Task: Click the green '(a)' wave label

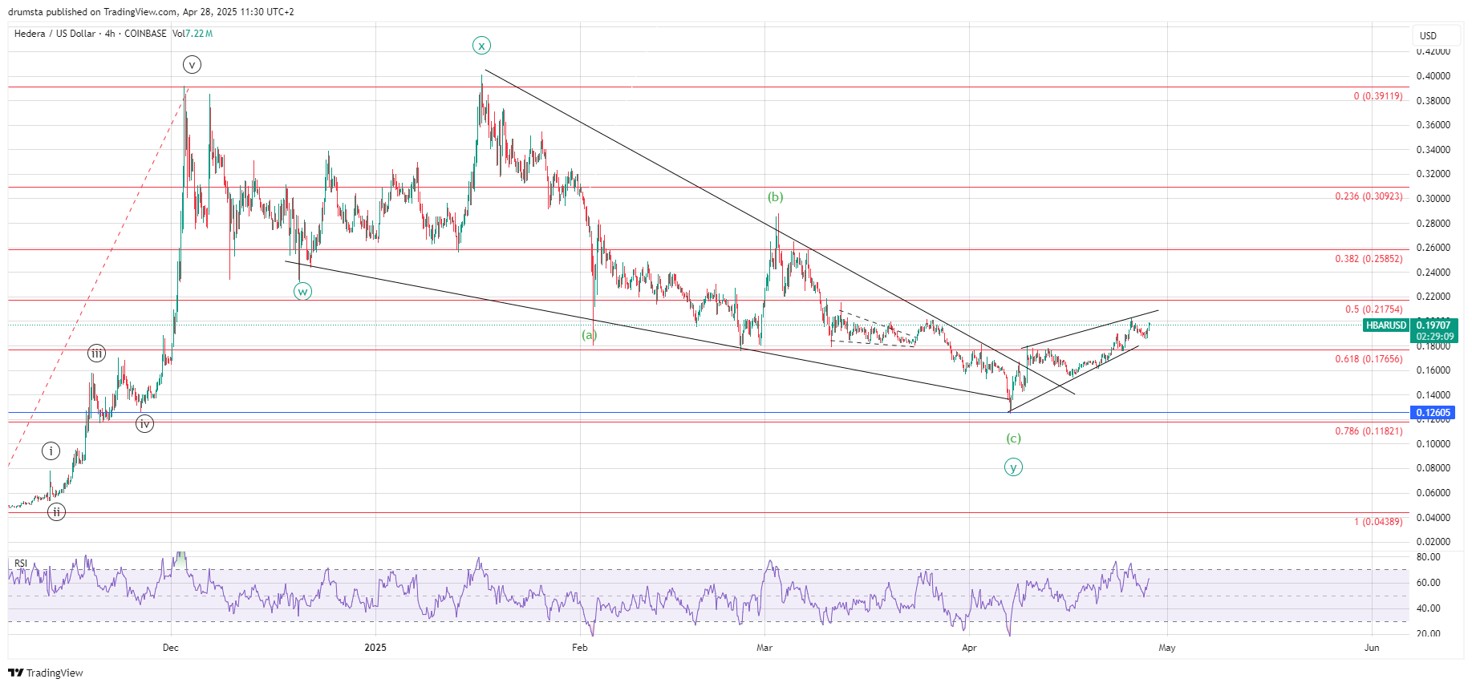Action: [x=590, y=335]
